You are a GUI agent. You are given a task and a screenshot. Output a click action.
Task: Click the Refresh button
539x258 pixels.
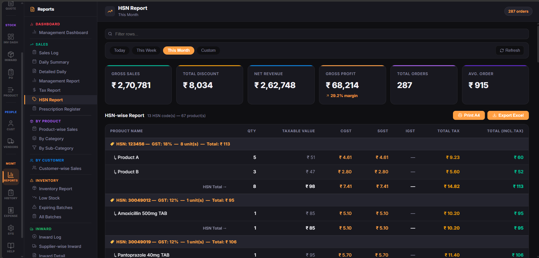click(x=510, y=50)
